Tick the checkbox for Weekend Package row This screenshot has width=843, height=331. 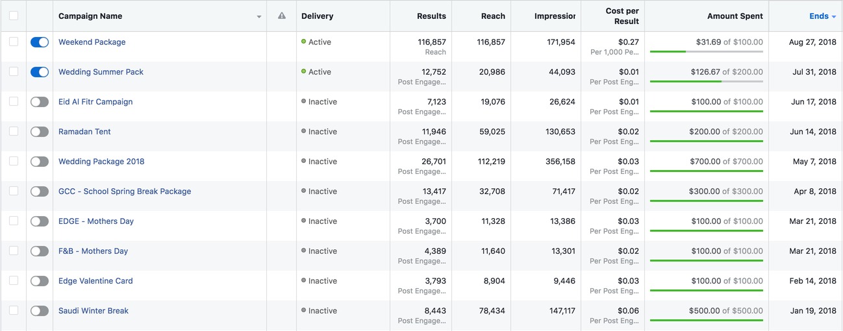point(14,42)
